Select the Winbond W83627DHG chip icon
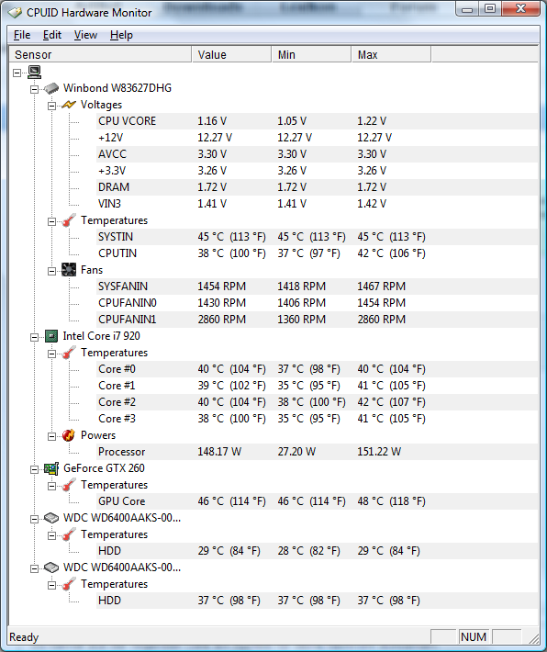The image size is (547, 652). (51, 88)
